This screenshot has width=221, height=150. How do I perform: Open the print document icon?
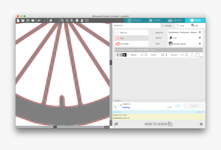(x=32, y=21)
